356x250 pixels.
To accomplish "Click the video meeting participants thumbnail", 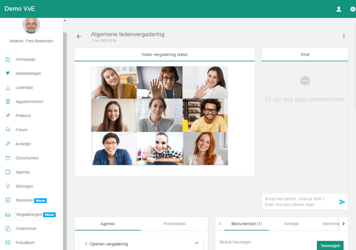I will (160, 116).
